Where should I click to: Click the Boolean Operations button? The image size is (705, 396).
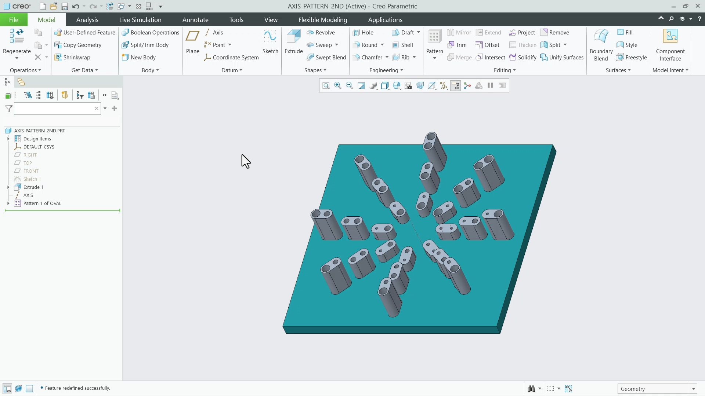151,33
